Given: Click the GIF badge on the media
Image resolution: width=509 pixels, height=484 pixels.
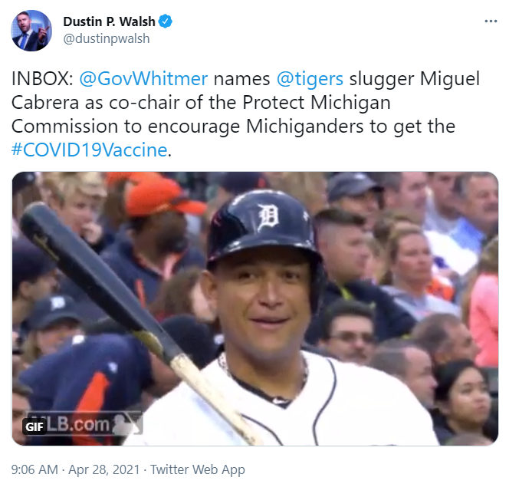Looking at the screenshot, I should tap(34, 426).
